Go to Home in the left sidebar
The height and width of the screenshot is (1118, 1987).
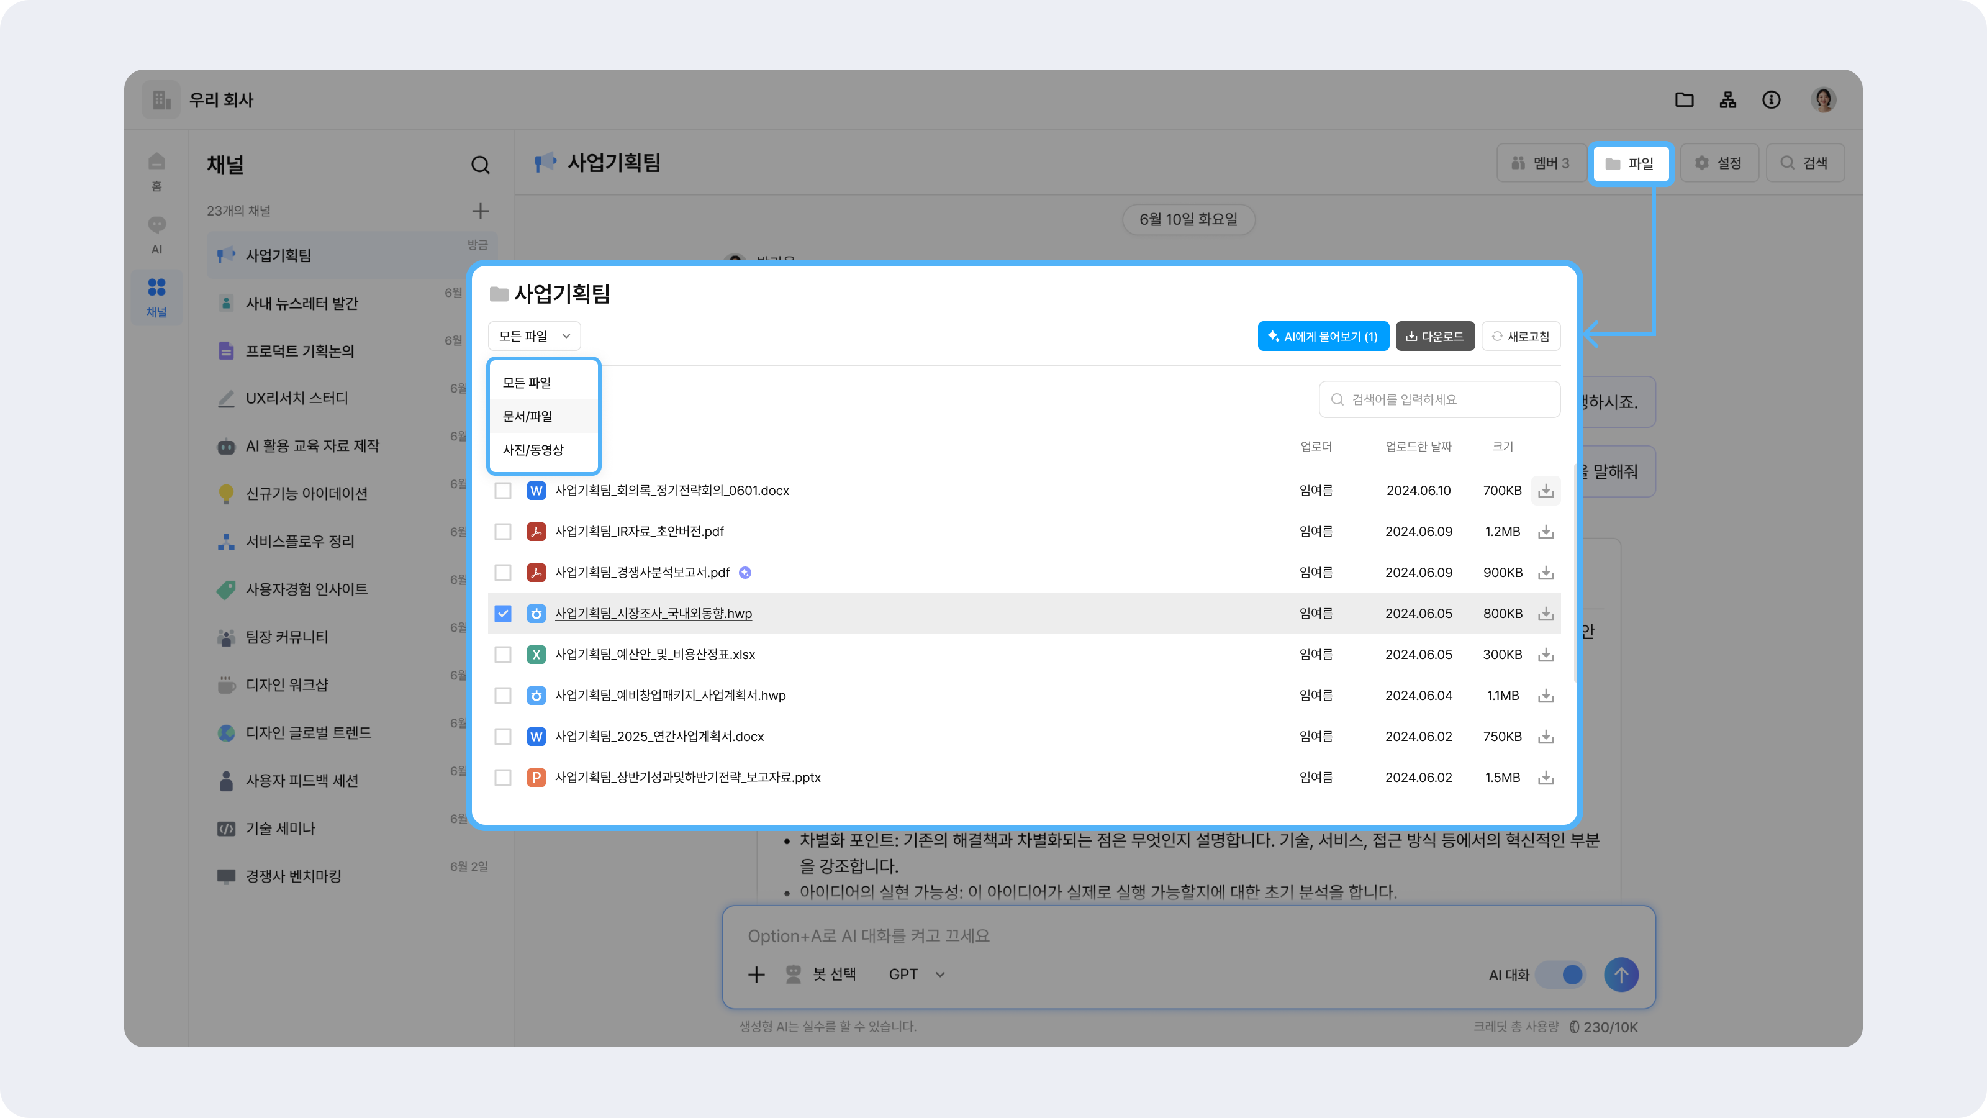(156, 171)
